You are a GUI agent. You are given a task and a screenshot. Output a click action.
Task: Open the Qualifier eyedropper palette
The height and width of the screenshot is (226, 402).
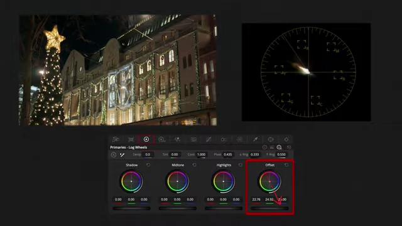256,139
